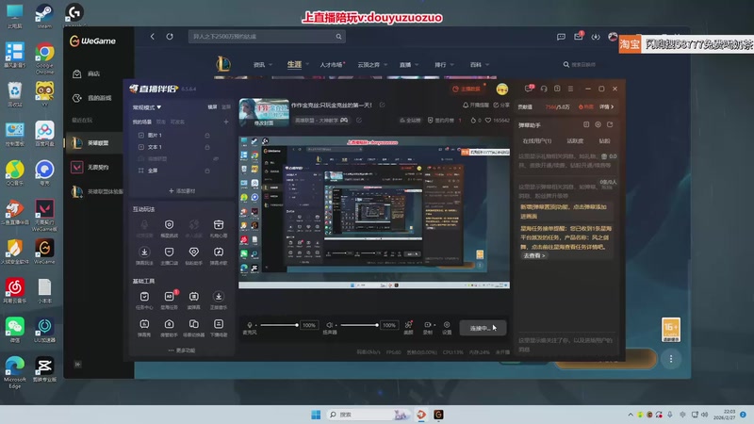
Task: Click the 主播数据 button
Action: coord(467,89)
